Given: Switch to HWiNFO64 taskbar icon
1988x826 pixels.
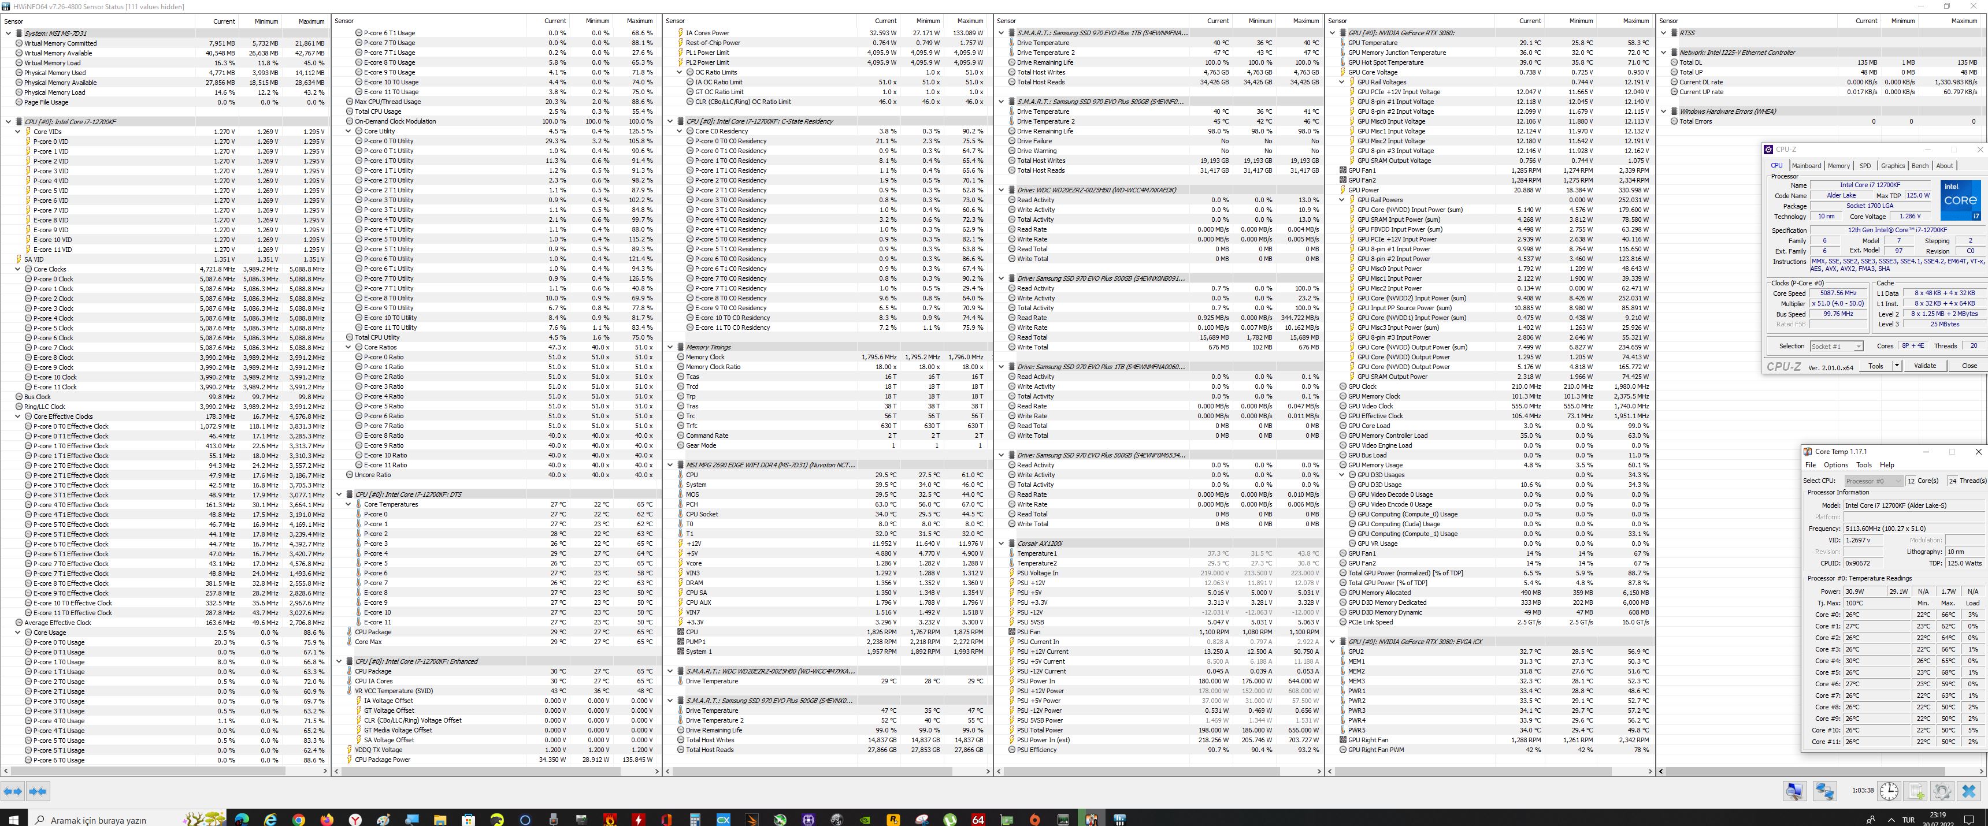Looking at the screenshot, I should tap(1120, 820).
